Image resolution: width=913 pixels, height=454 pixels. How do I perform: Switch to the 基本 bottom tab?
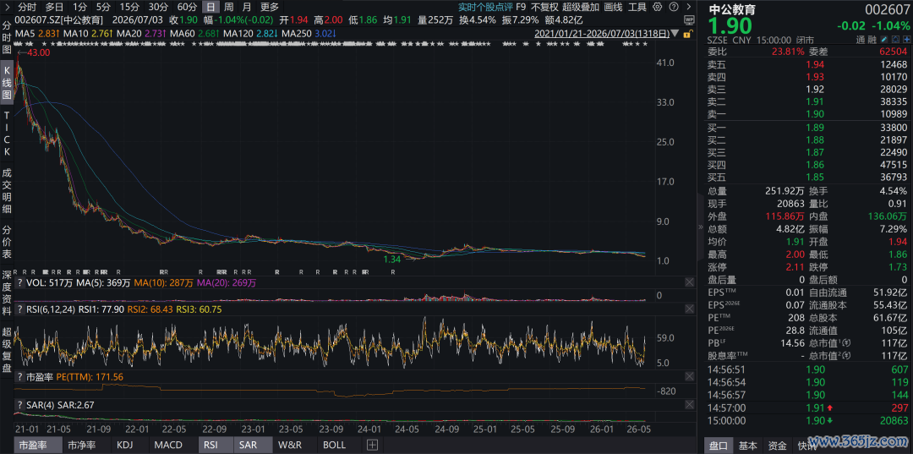click(x=748, y=446)
